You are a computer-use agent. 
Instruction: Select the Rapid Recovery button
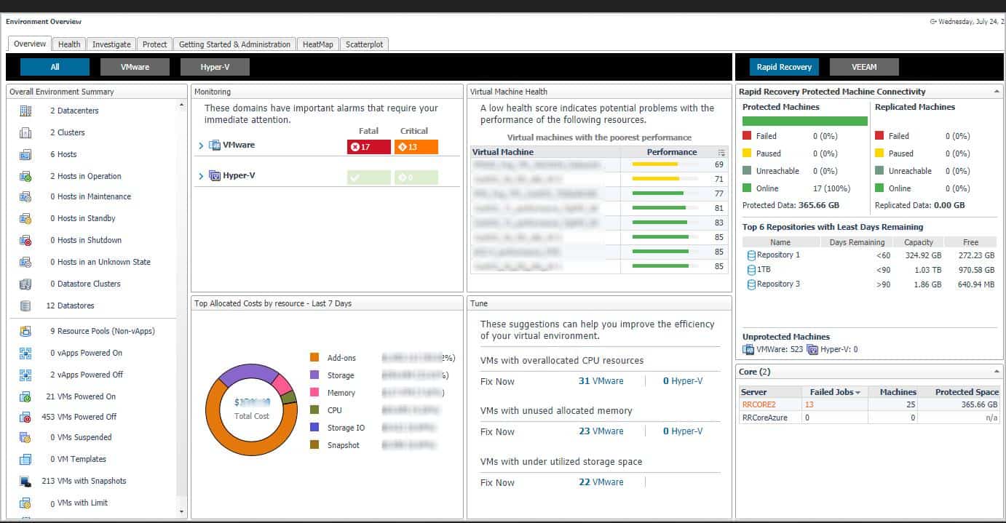tap(784, 67)
